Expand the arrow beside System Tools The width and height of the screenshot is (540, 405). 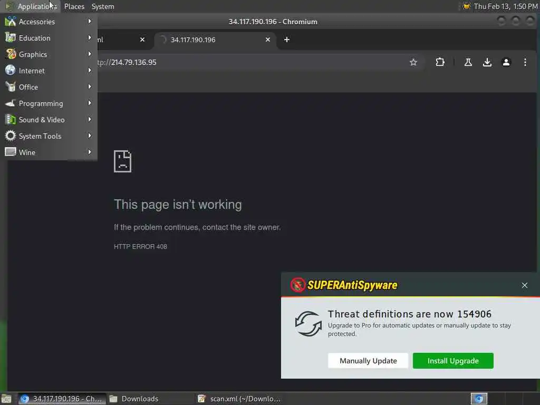[90, 136]
